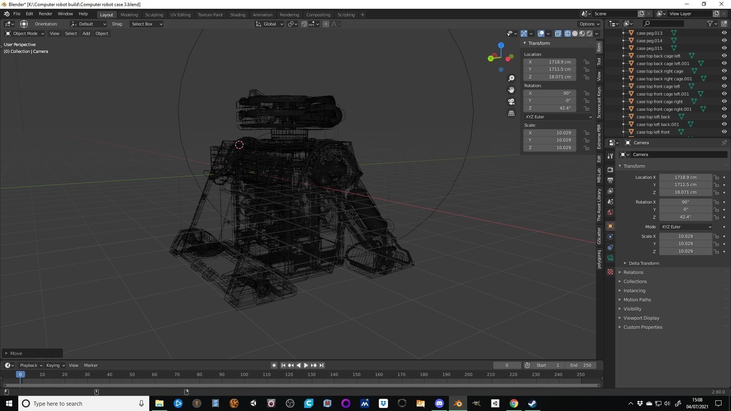Click the Zoom view magnifier in viewport
The width and height of the screenshot is (731, 411).
(511, 78)
